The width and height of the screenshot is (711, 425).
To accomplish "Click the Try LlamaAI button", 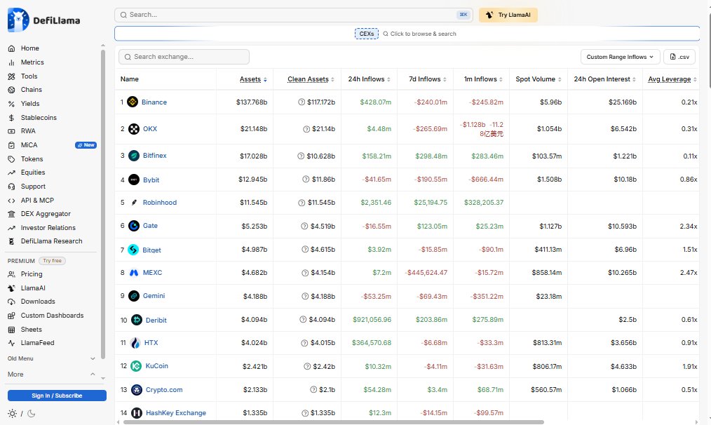I will point(508,15).
